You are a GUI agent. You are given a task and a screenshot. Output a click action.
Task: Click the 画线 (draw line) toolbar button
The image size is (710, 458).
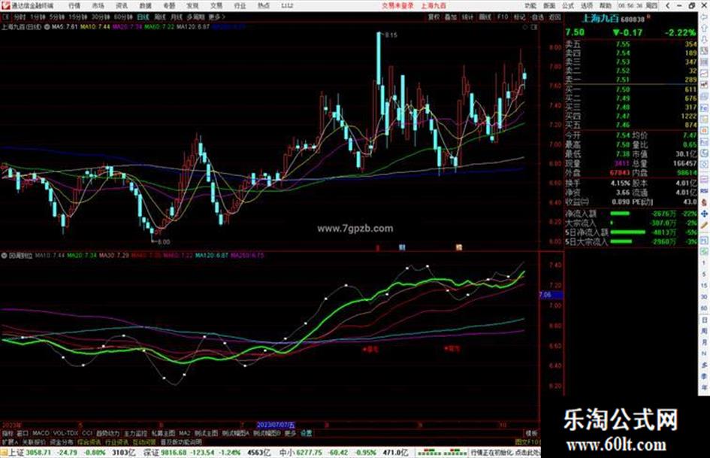(485, 17)
